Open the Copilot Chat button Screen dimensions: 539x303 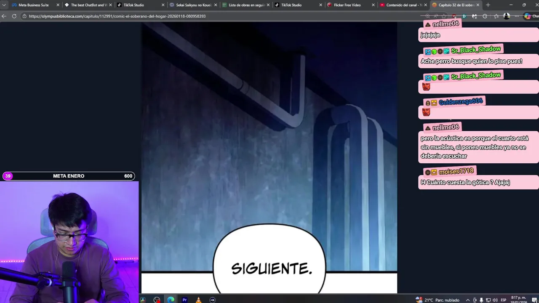click(x=531, y=16)
